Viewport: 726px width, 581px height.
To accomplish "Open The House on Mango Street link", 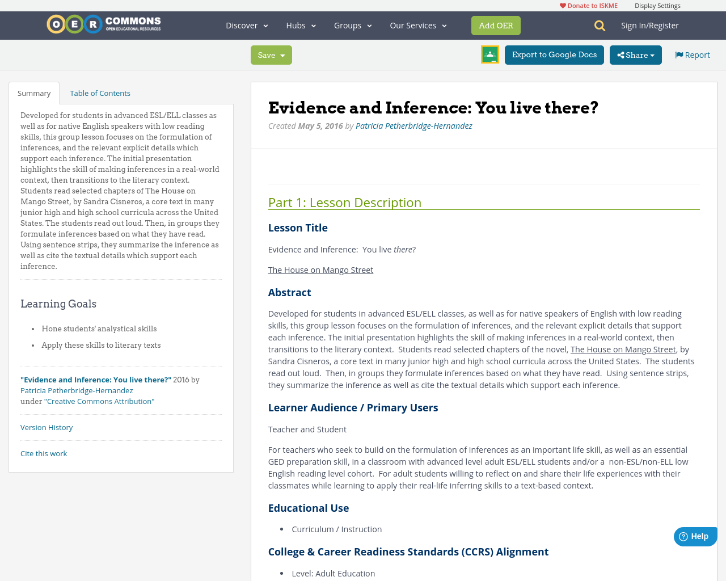I will click(x=320, y=269).
